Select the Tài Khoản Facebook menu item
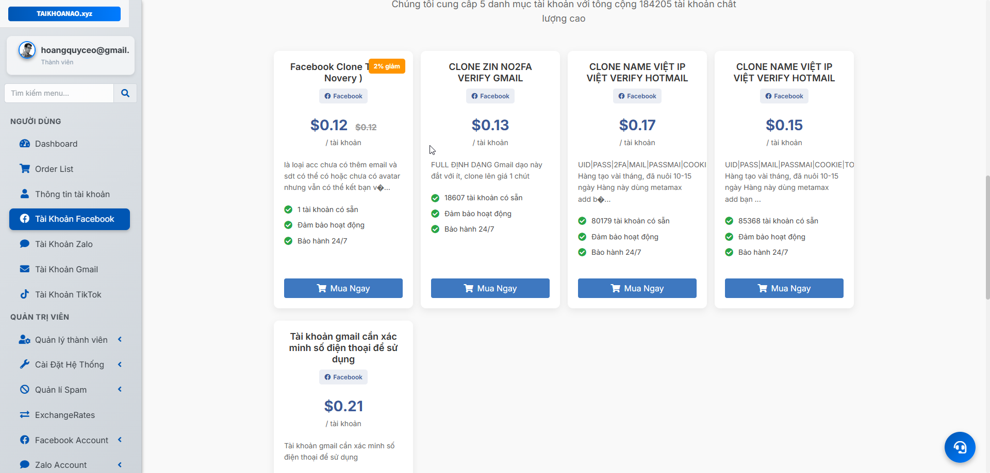 69,219
